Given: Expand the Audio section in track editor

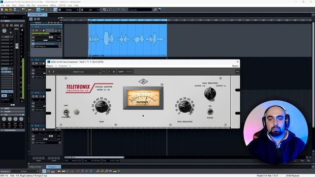Looking at the screenshot, I should 2,112.
